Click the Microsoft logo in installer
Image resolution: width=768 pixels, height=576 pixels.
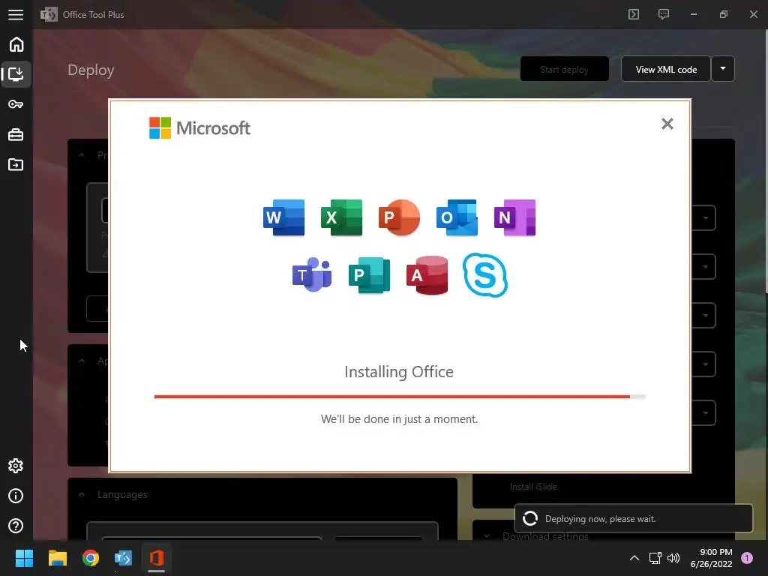tap(199, 127)
